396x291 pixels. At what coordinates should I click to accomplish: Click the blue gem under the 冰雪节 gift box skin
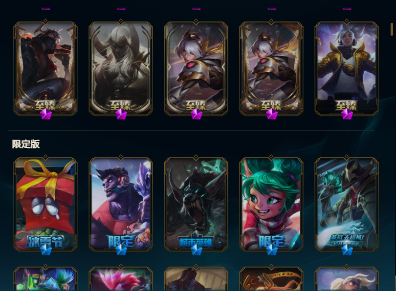46,249
